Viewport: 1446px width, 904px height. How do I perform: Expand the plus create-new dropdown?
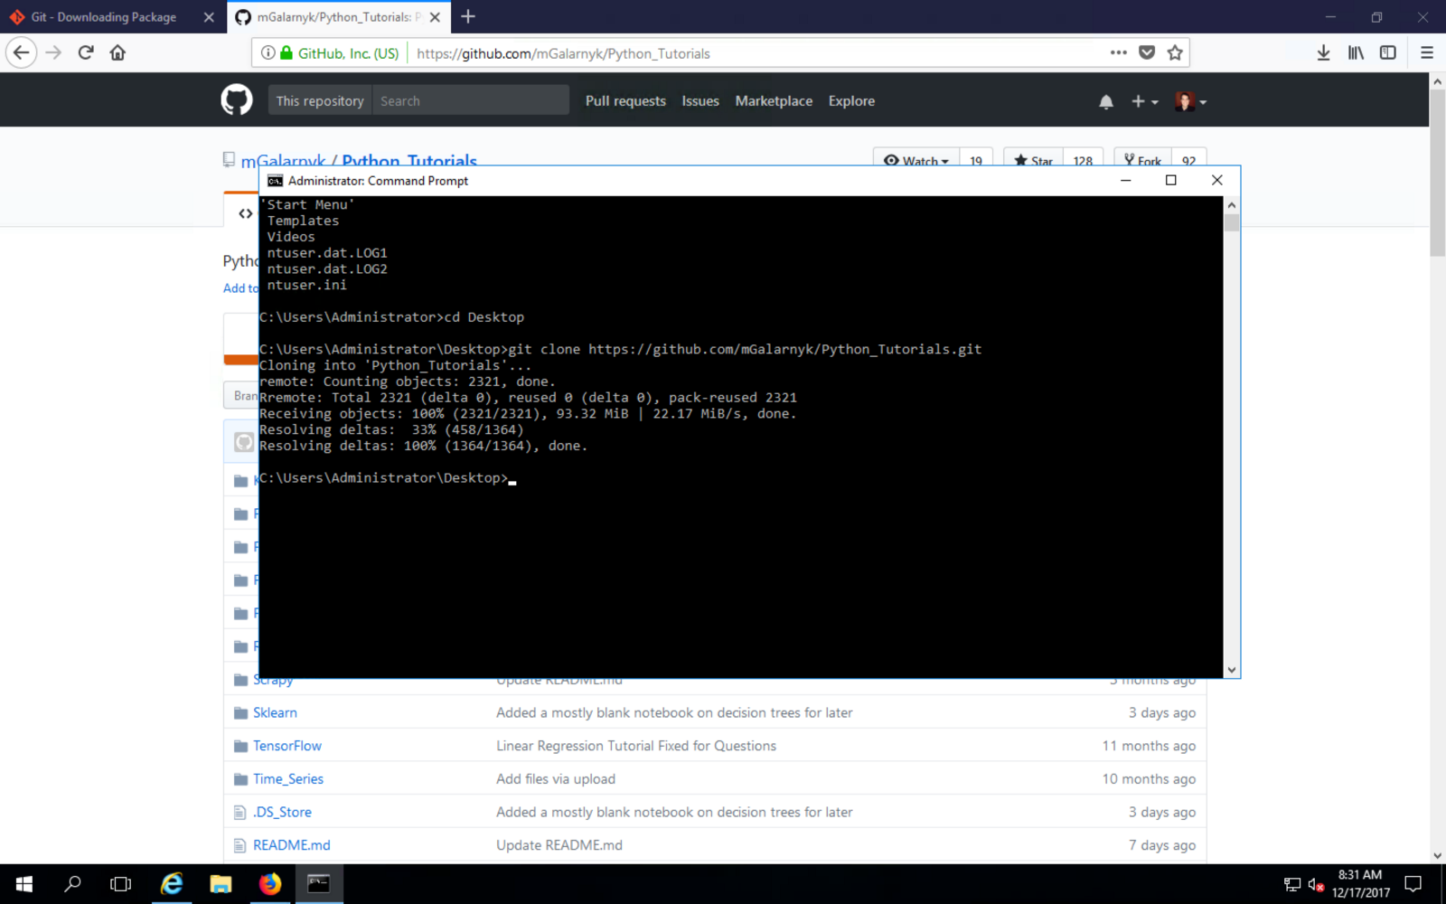(x=1145, y=101)
